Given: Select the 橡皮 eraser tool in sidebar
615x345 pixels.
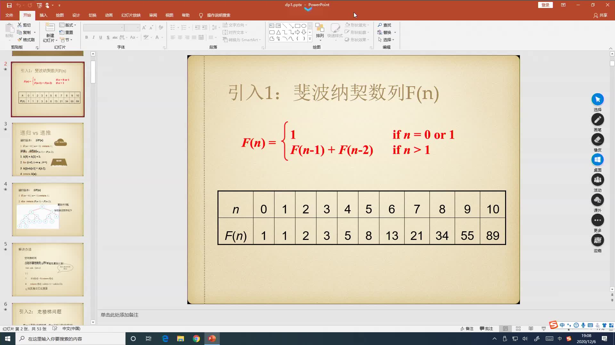Looking at the screenshot, I should click(597, 140).
